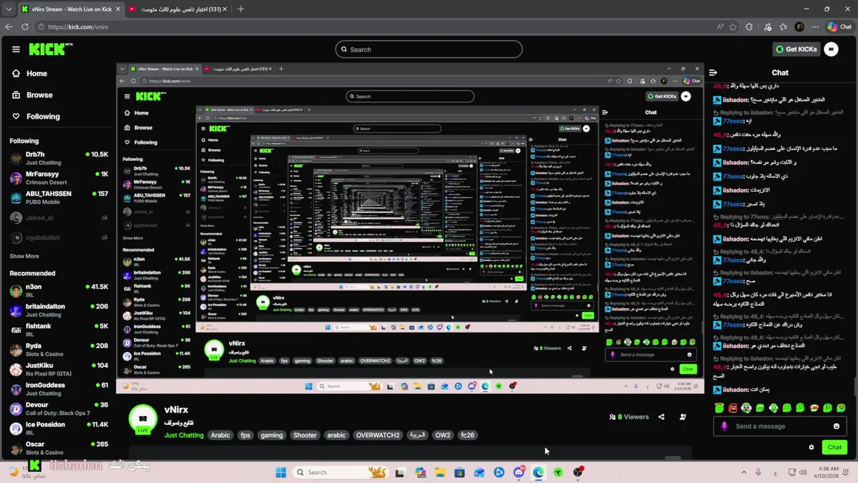Click the KICK logo in header
Viewport: 858px width, 483px height.
(x=50, y=49)
